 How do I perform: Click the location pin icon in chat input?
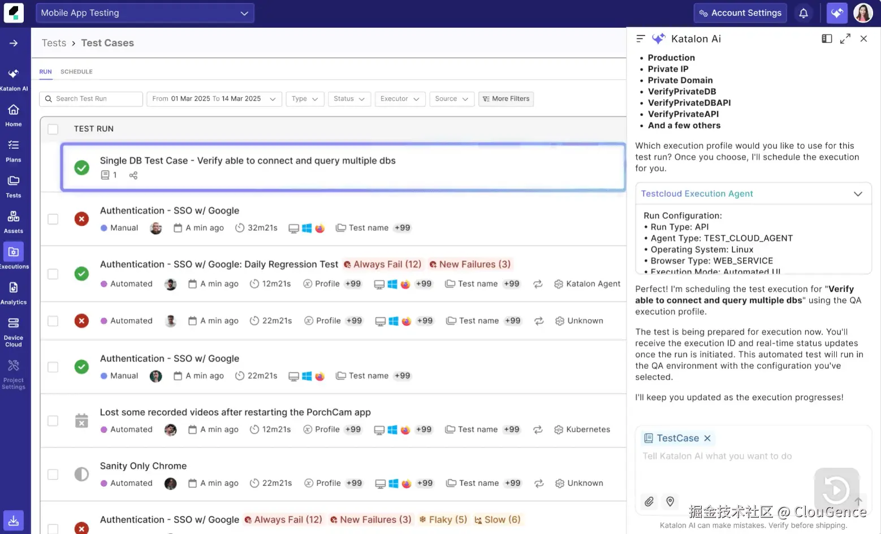tap(670, 502)
